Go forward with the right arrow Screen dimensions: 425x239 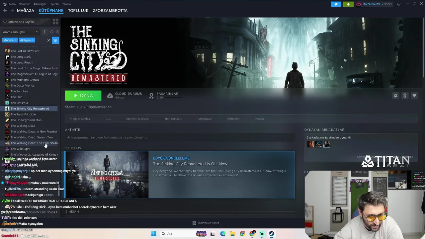[x=12, y=11]
